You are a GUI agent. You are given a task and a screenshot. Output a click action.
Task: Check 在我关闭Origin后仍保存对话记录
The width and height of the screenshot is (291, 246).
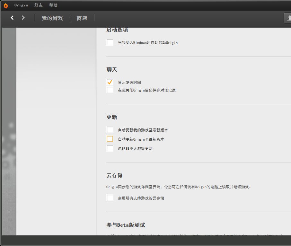(x=110, y=90)
